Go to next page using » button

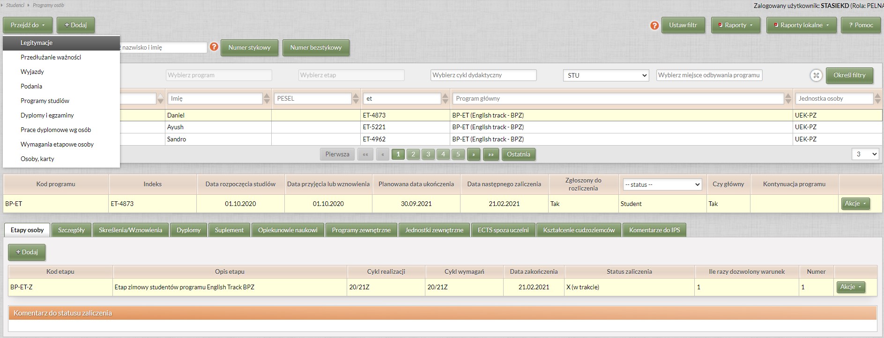tap(474, 154)
